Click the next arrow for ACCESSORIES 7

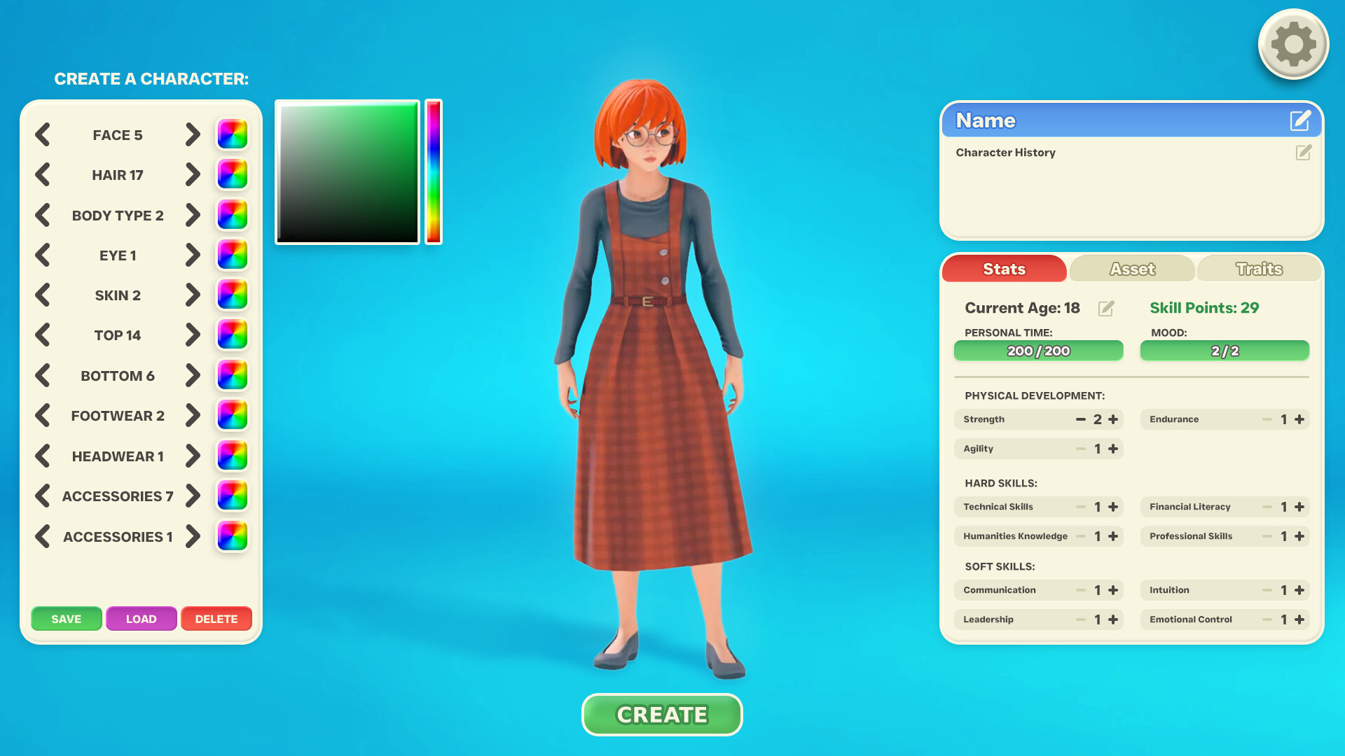(193, 496)
